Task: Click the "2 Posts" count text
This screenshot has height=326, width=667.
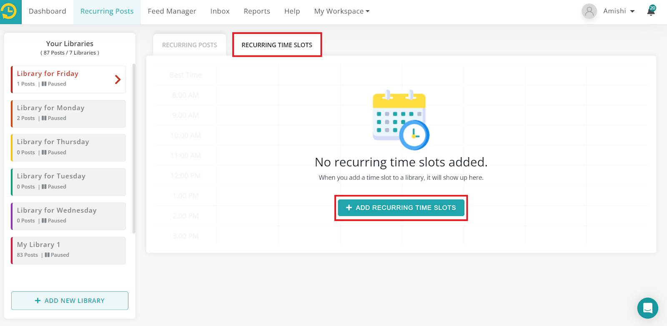Action: tap(26, 118)
